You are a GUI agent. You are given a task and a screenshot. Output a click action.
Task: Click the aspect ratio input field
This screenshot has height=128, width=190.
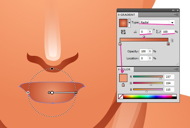168,32
